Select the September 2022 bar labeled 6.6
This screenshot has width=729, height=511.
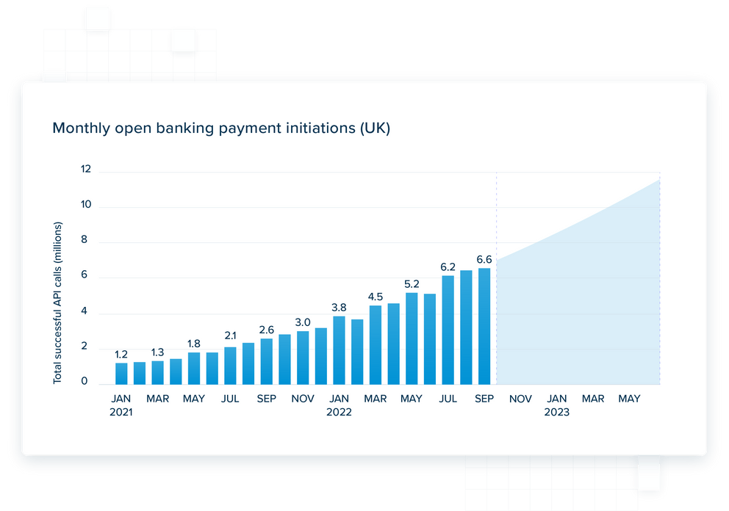484,326
